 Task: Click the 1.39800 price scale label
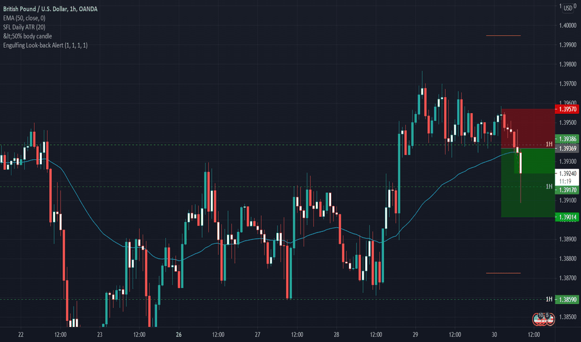pos(568,64)
